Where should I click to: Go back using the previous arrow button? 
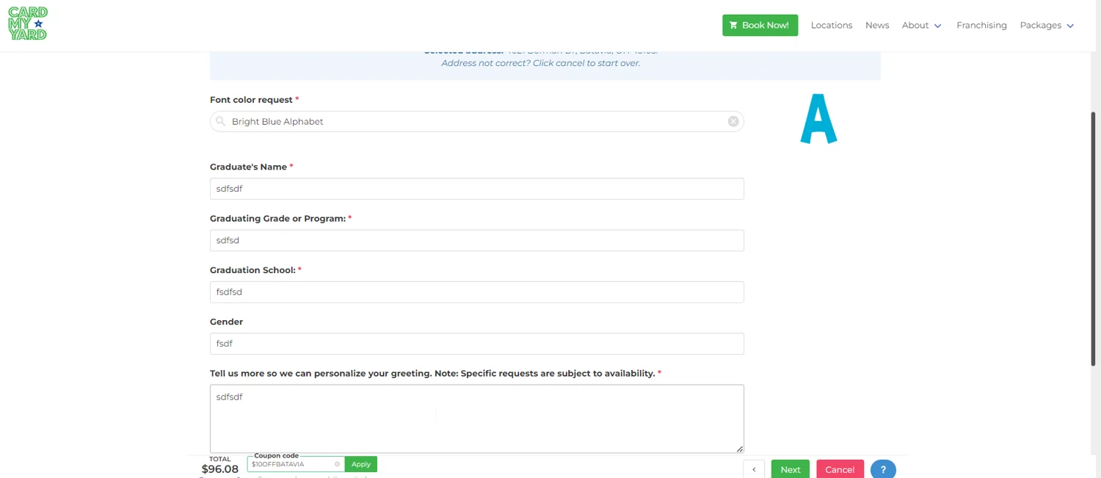click(x=754, y=470)
